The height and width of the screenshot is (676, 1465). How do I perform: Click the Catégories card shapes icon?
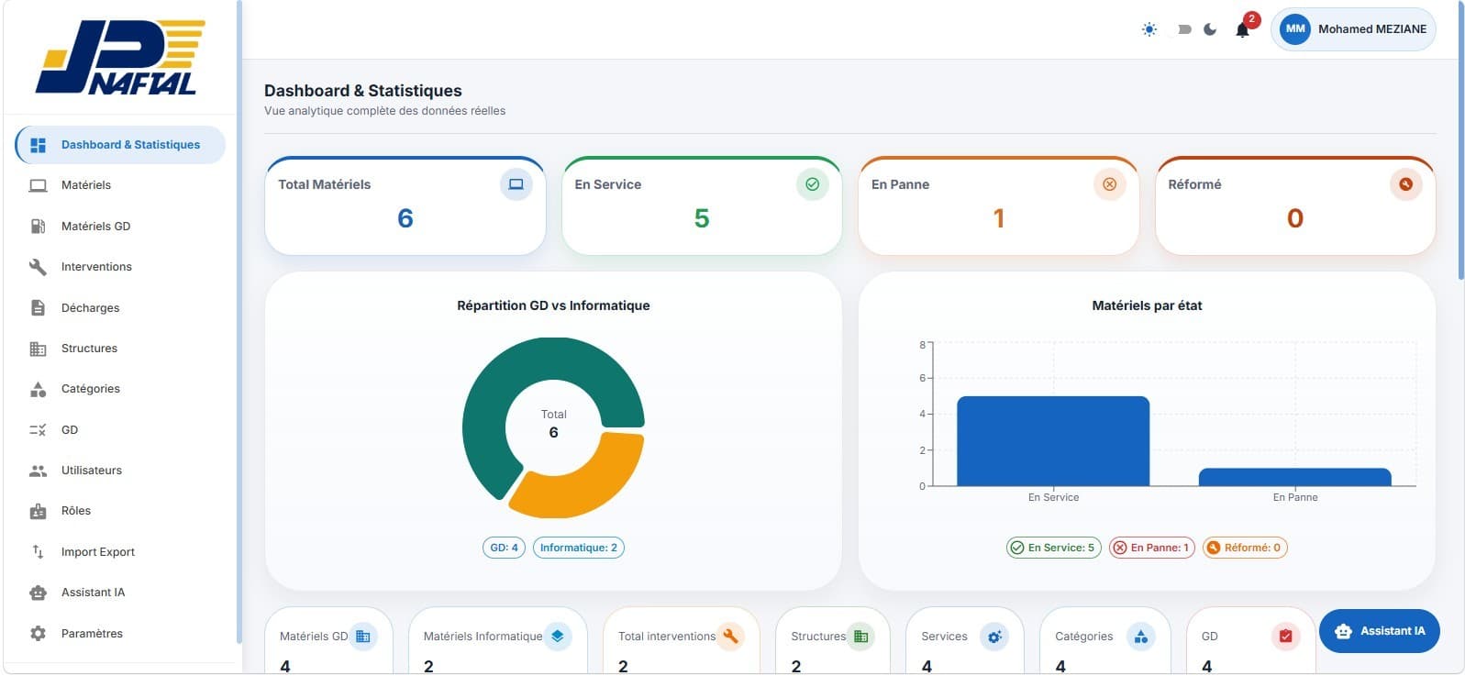tap(1141, 636)
